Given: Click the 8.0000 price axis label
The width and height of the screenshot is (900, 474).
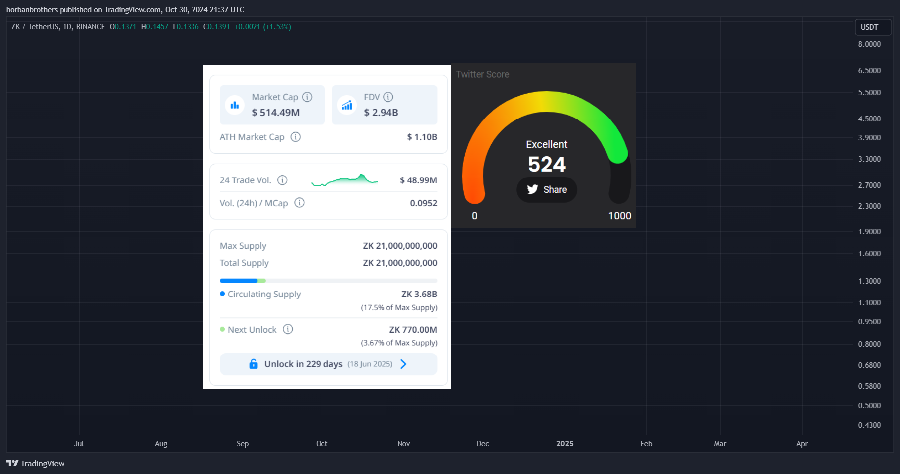Looking at the screenshot, I should [x=870, y=44].
